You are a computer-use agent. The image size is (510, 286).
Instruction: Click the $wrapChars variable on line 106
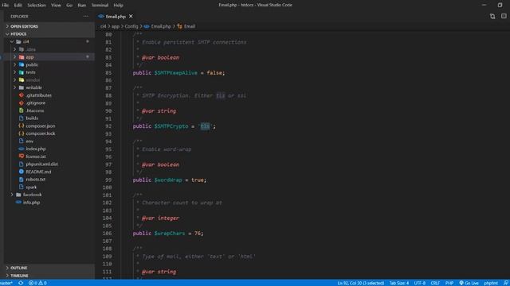click(x=170, y=234)
